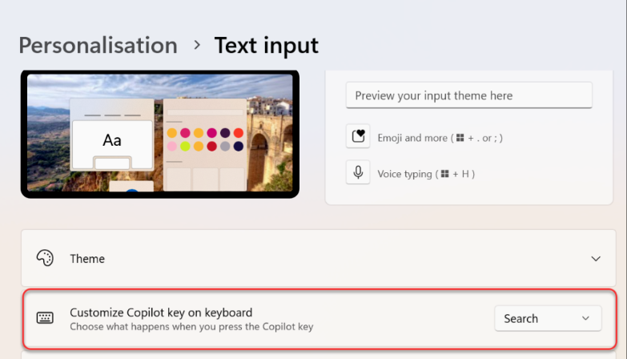Click the Theme palette icon
The image size is (627, 359).
pos(45,259)
